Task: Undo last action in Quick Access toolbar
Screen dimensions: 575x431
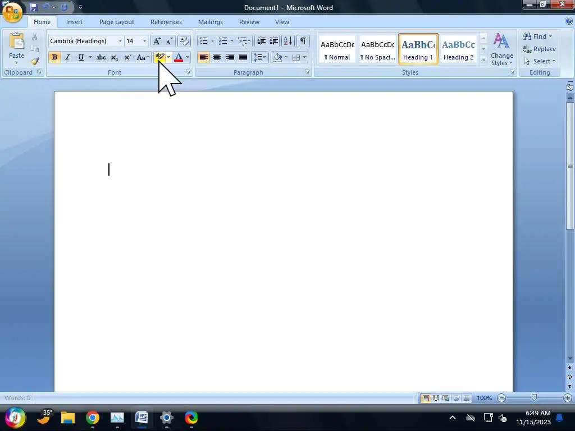Action: (x=47, y=7)
